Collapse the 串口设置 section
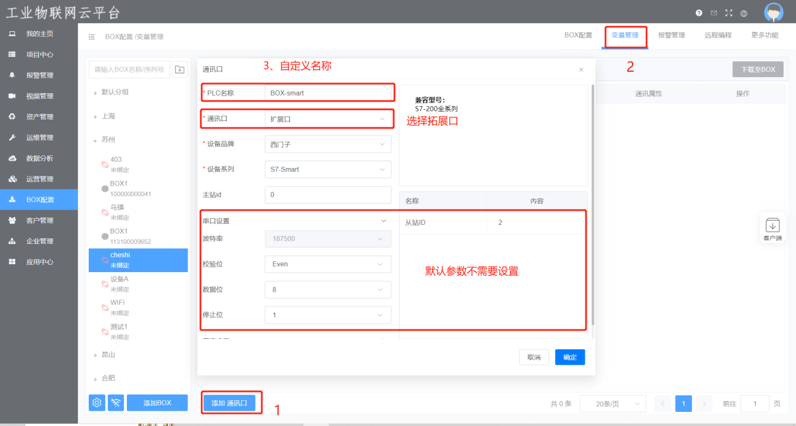Viewport: 796px width, 426px height. coord(384,221)
